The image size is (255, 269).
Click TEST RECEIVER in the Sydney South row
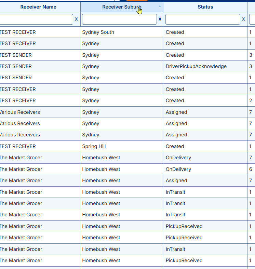[18, 32]
